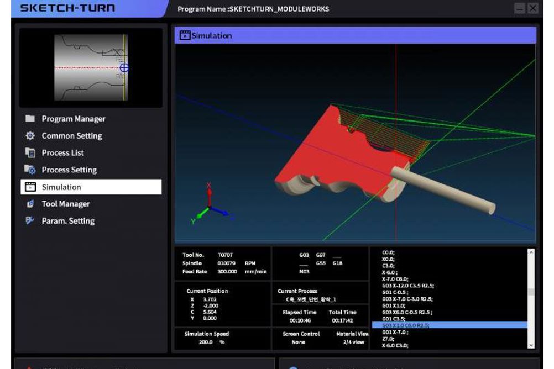Select the Simulation item in the sidebar
This screenshot has width=554, height=369.
pos(91,187)
